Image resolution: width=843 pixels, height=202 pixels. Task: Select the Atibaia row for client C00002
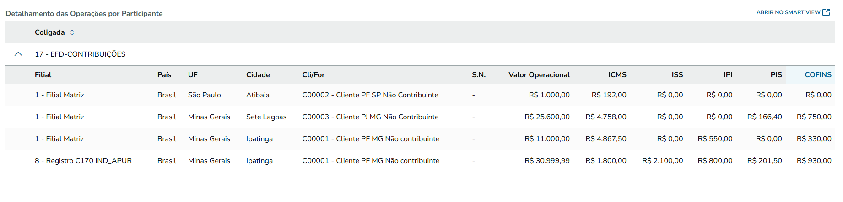coord(258,95)
